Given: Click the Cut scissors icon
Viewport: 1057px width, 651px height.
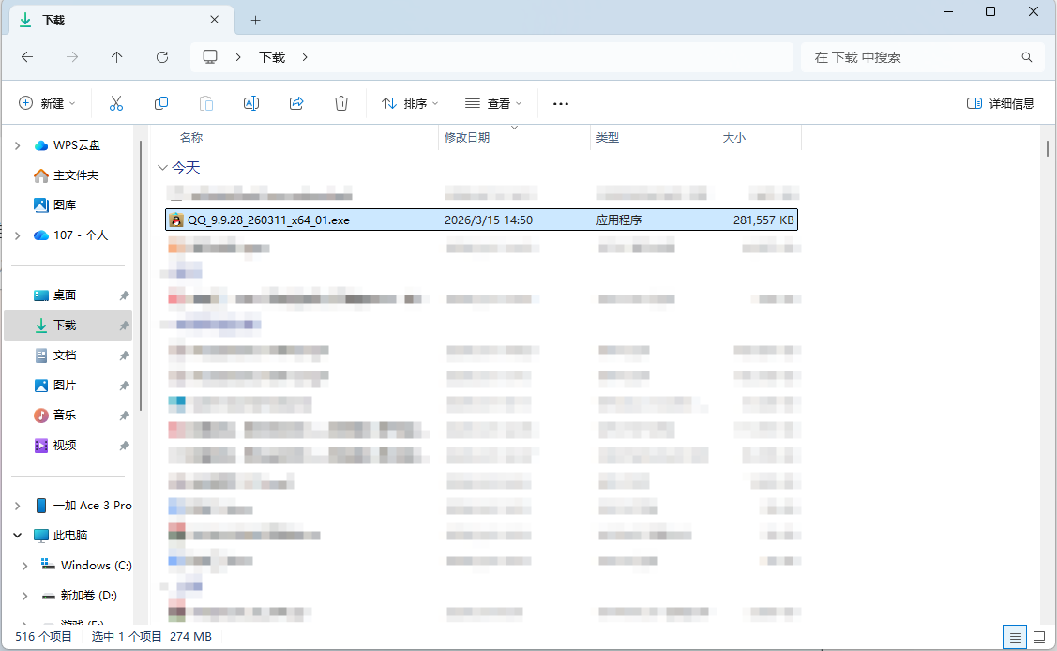Looking at the screenshot, I should click(x=116, y=103).
